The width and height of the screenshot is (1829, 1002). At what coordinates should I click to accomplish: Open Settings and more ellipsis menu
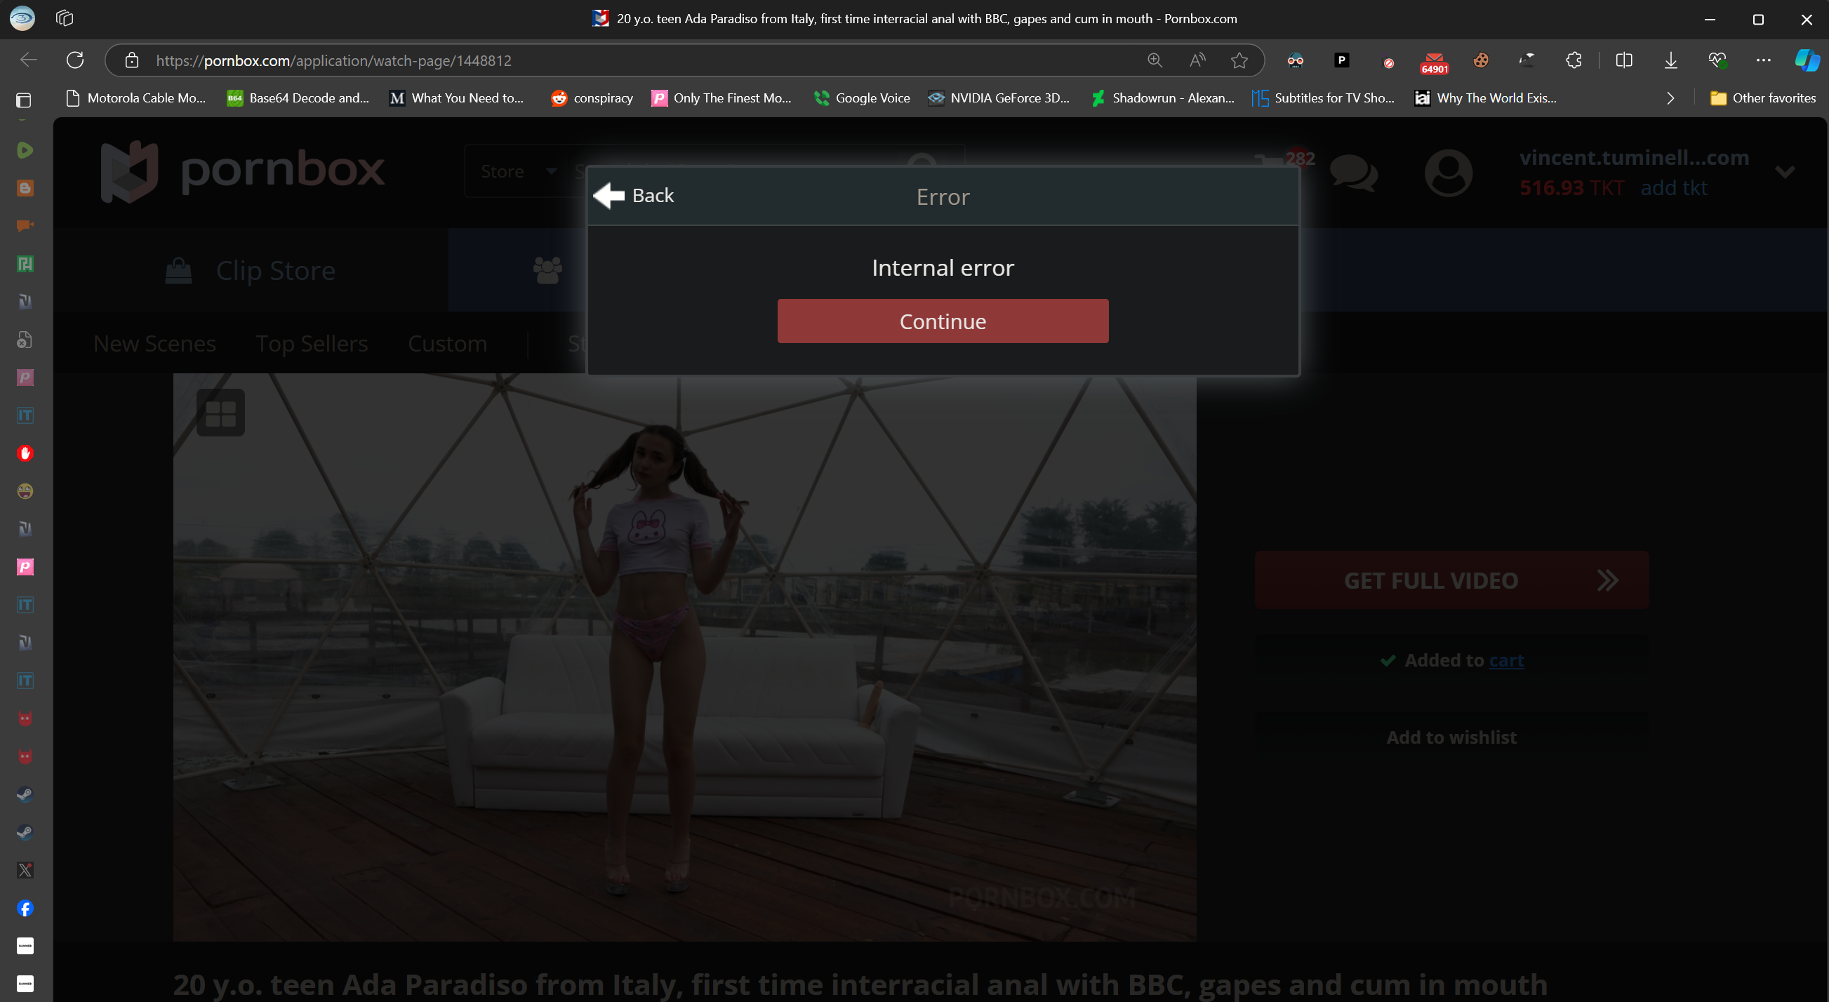coord(1763,60)
